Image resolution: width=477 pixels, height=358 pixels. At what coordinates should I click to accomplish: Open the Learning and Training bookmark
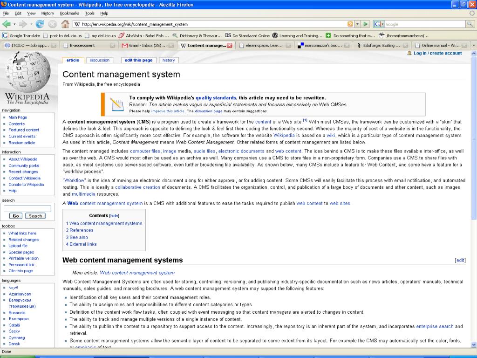click(x=297, y=35)
